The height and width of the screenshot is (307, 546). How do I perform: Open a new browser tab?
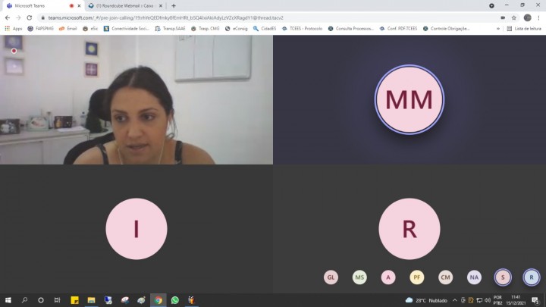(174, 5)
